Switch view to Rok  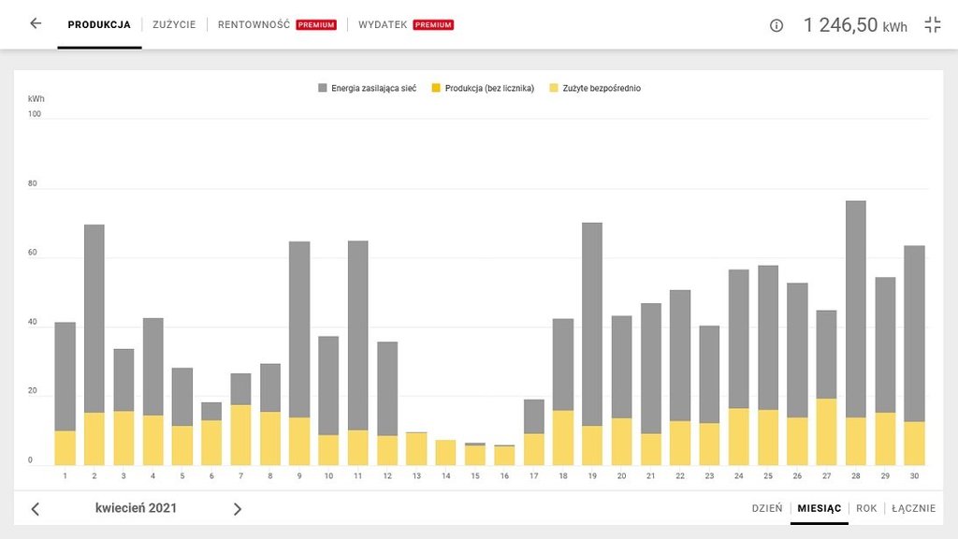coord(866,508)
